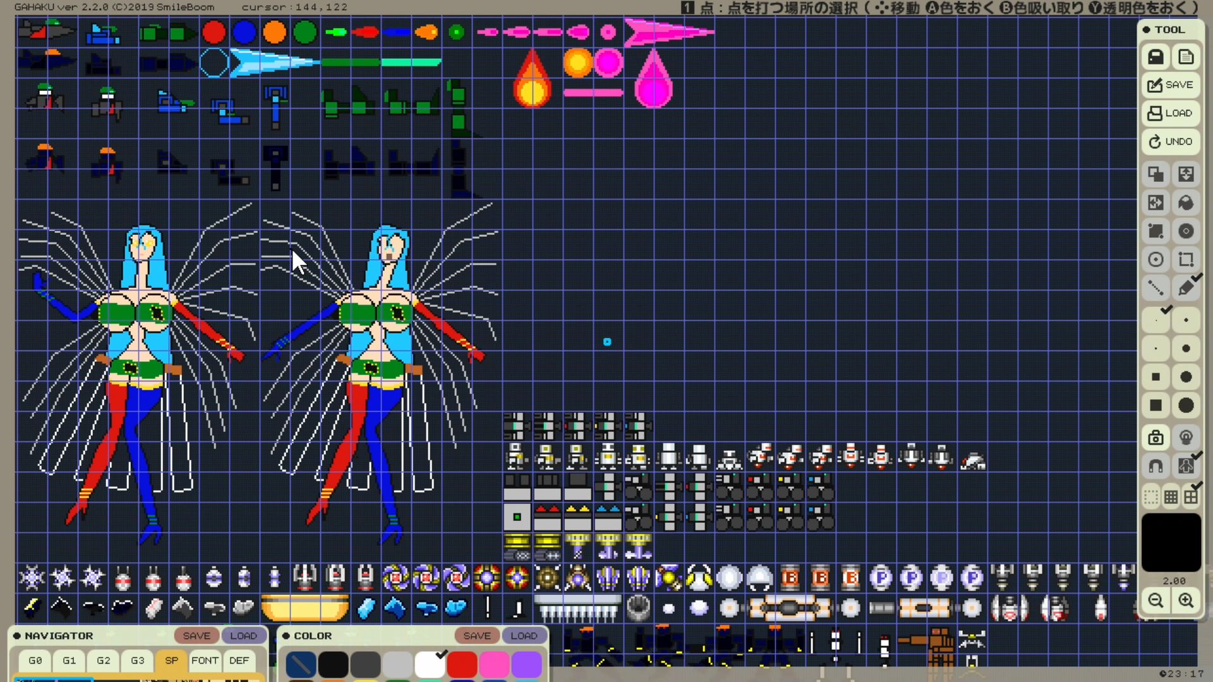
Task: Select the horizontal flip tool
Action: point(1156,203)
